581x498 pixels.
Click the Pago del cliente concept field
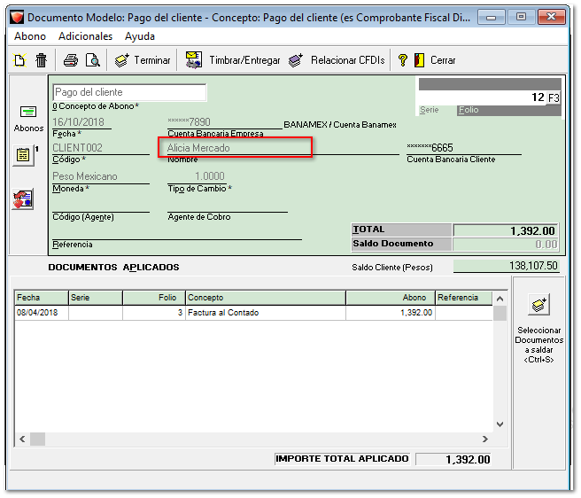coord(128,92)
